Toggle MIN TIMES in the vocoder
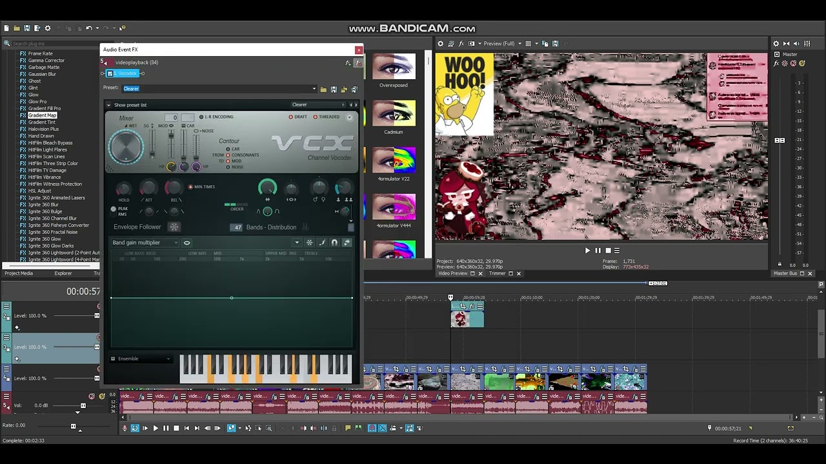This screenshot has height=464, width=826. pyautogui.click(x=202, y=187)
